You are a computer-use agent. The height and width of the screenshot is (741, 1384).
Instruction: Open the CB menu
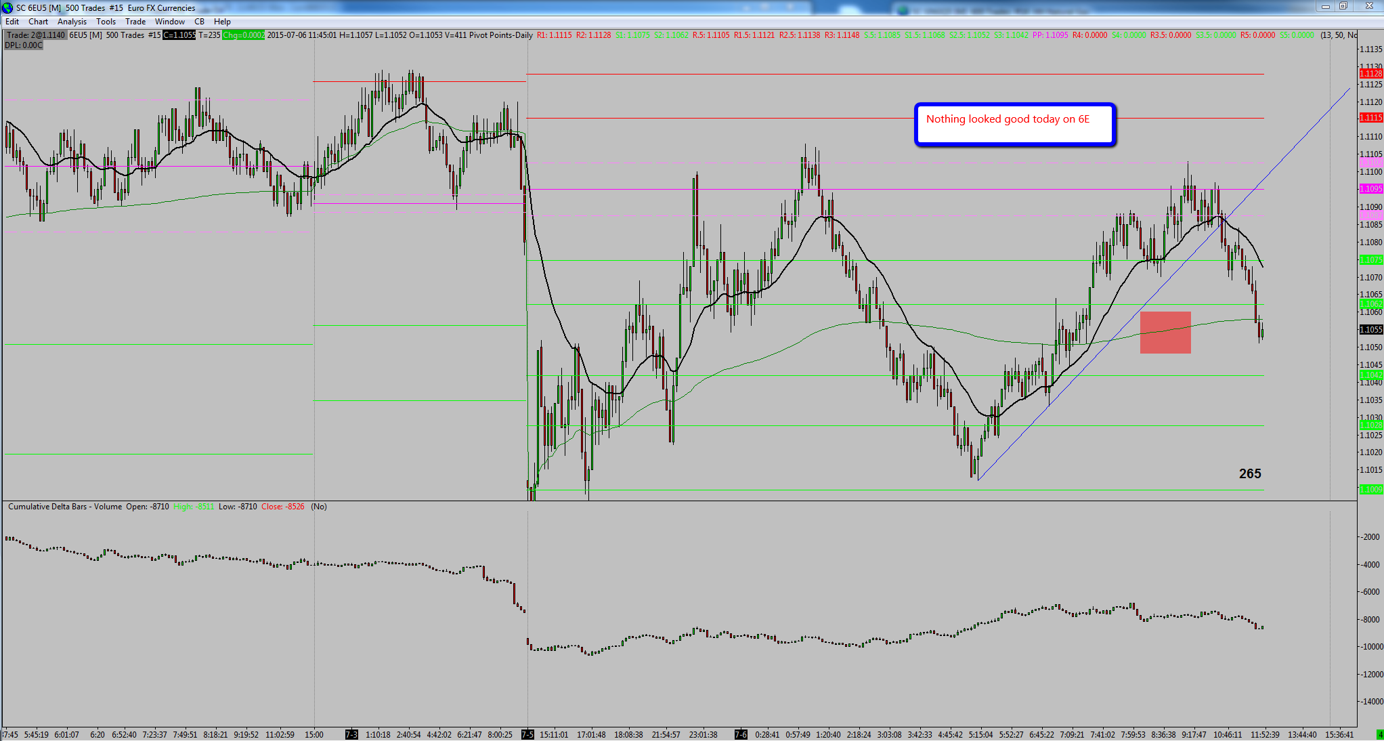(200, 22)
